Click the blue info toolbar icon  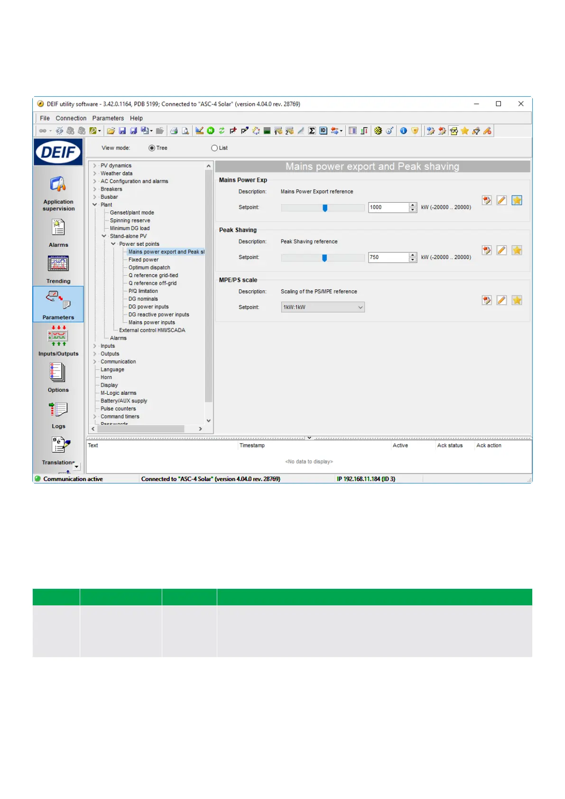pos(403,131)
